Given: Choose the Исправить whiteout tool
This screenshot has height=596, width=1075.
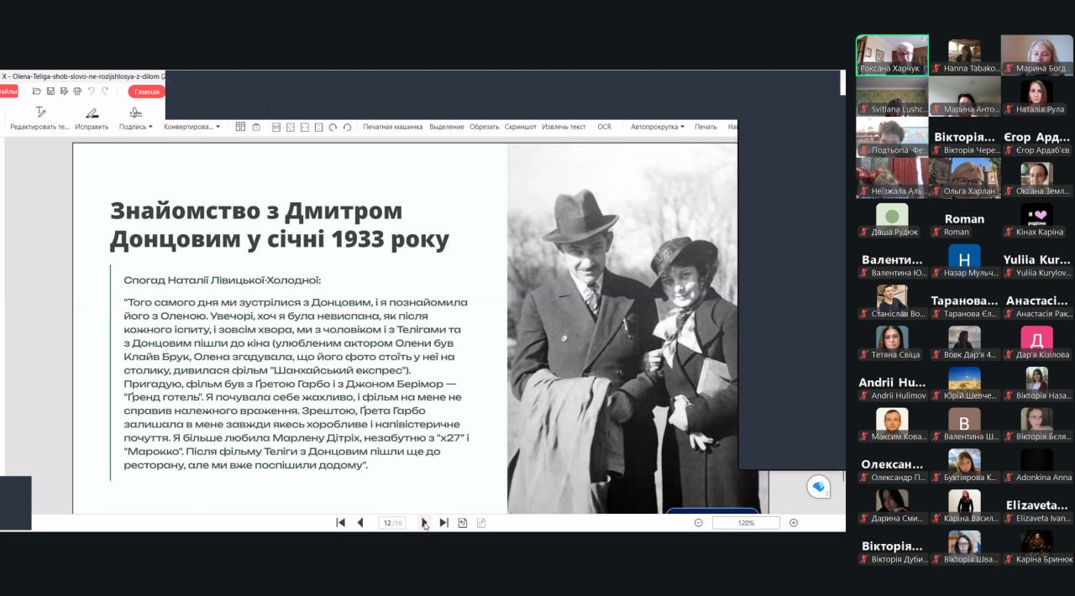Looking at the screenshot, I should (x=92, y=118).
